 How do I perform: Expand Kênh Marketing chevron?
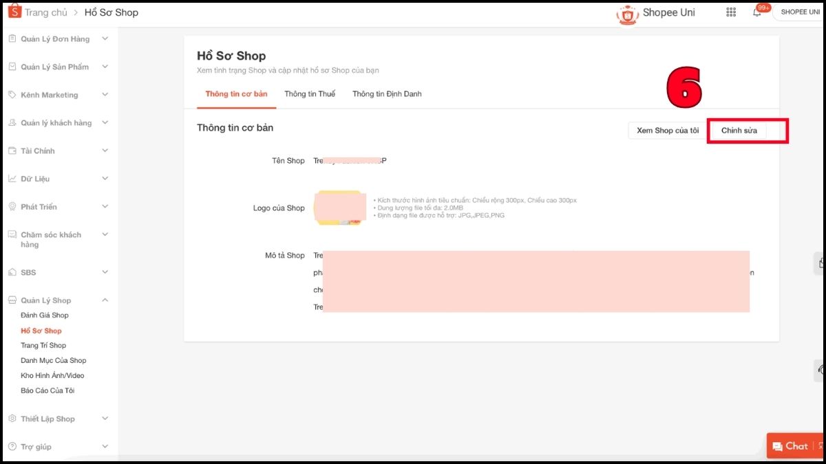pyautogui.click(x=105, y=95)
